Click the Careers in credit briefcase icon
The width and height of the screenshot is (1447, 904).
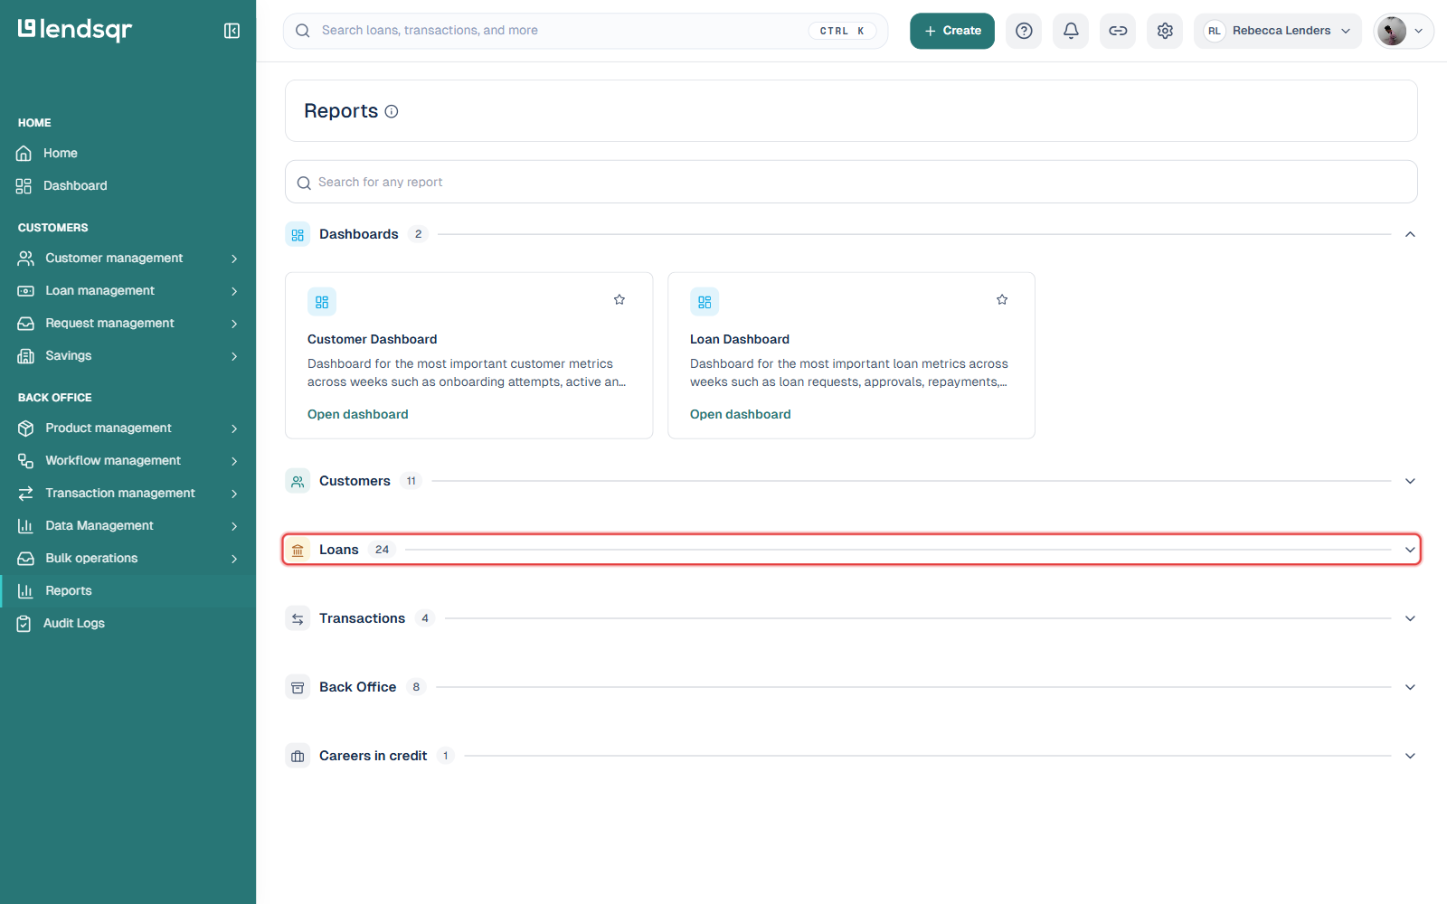(298, 756)
